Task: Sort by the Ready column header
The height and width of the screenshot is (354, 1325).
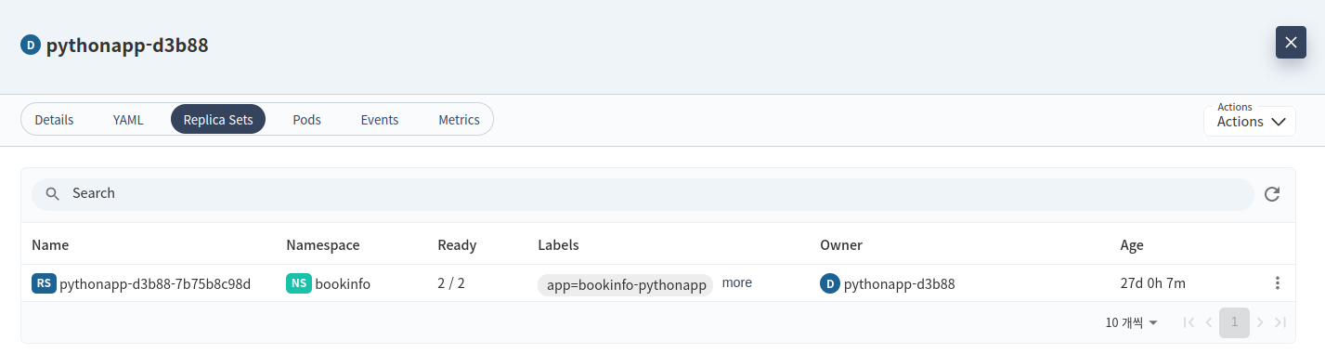Action: [457, 245]
